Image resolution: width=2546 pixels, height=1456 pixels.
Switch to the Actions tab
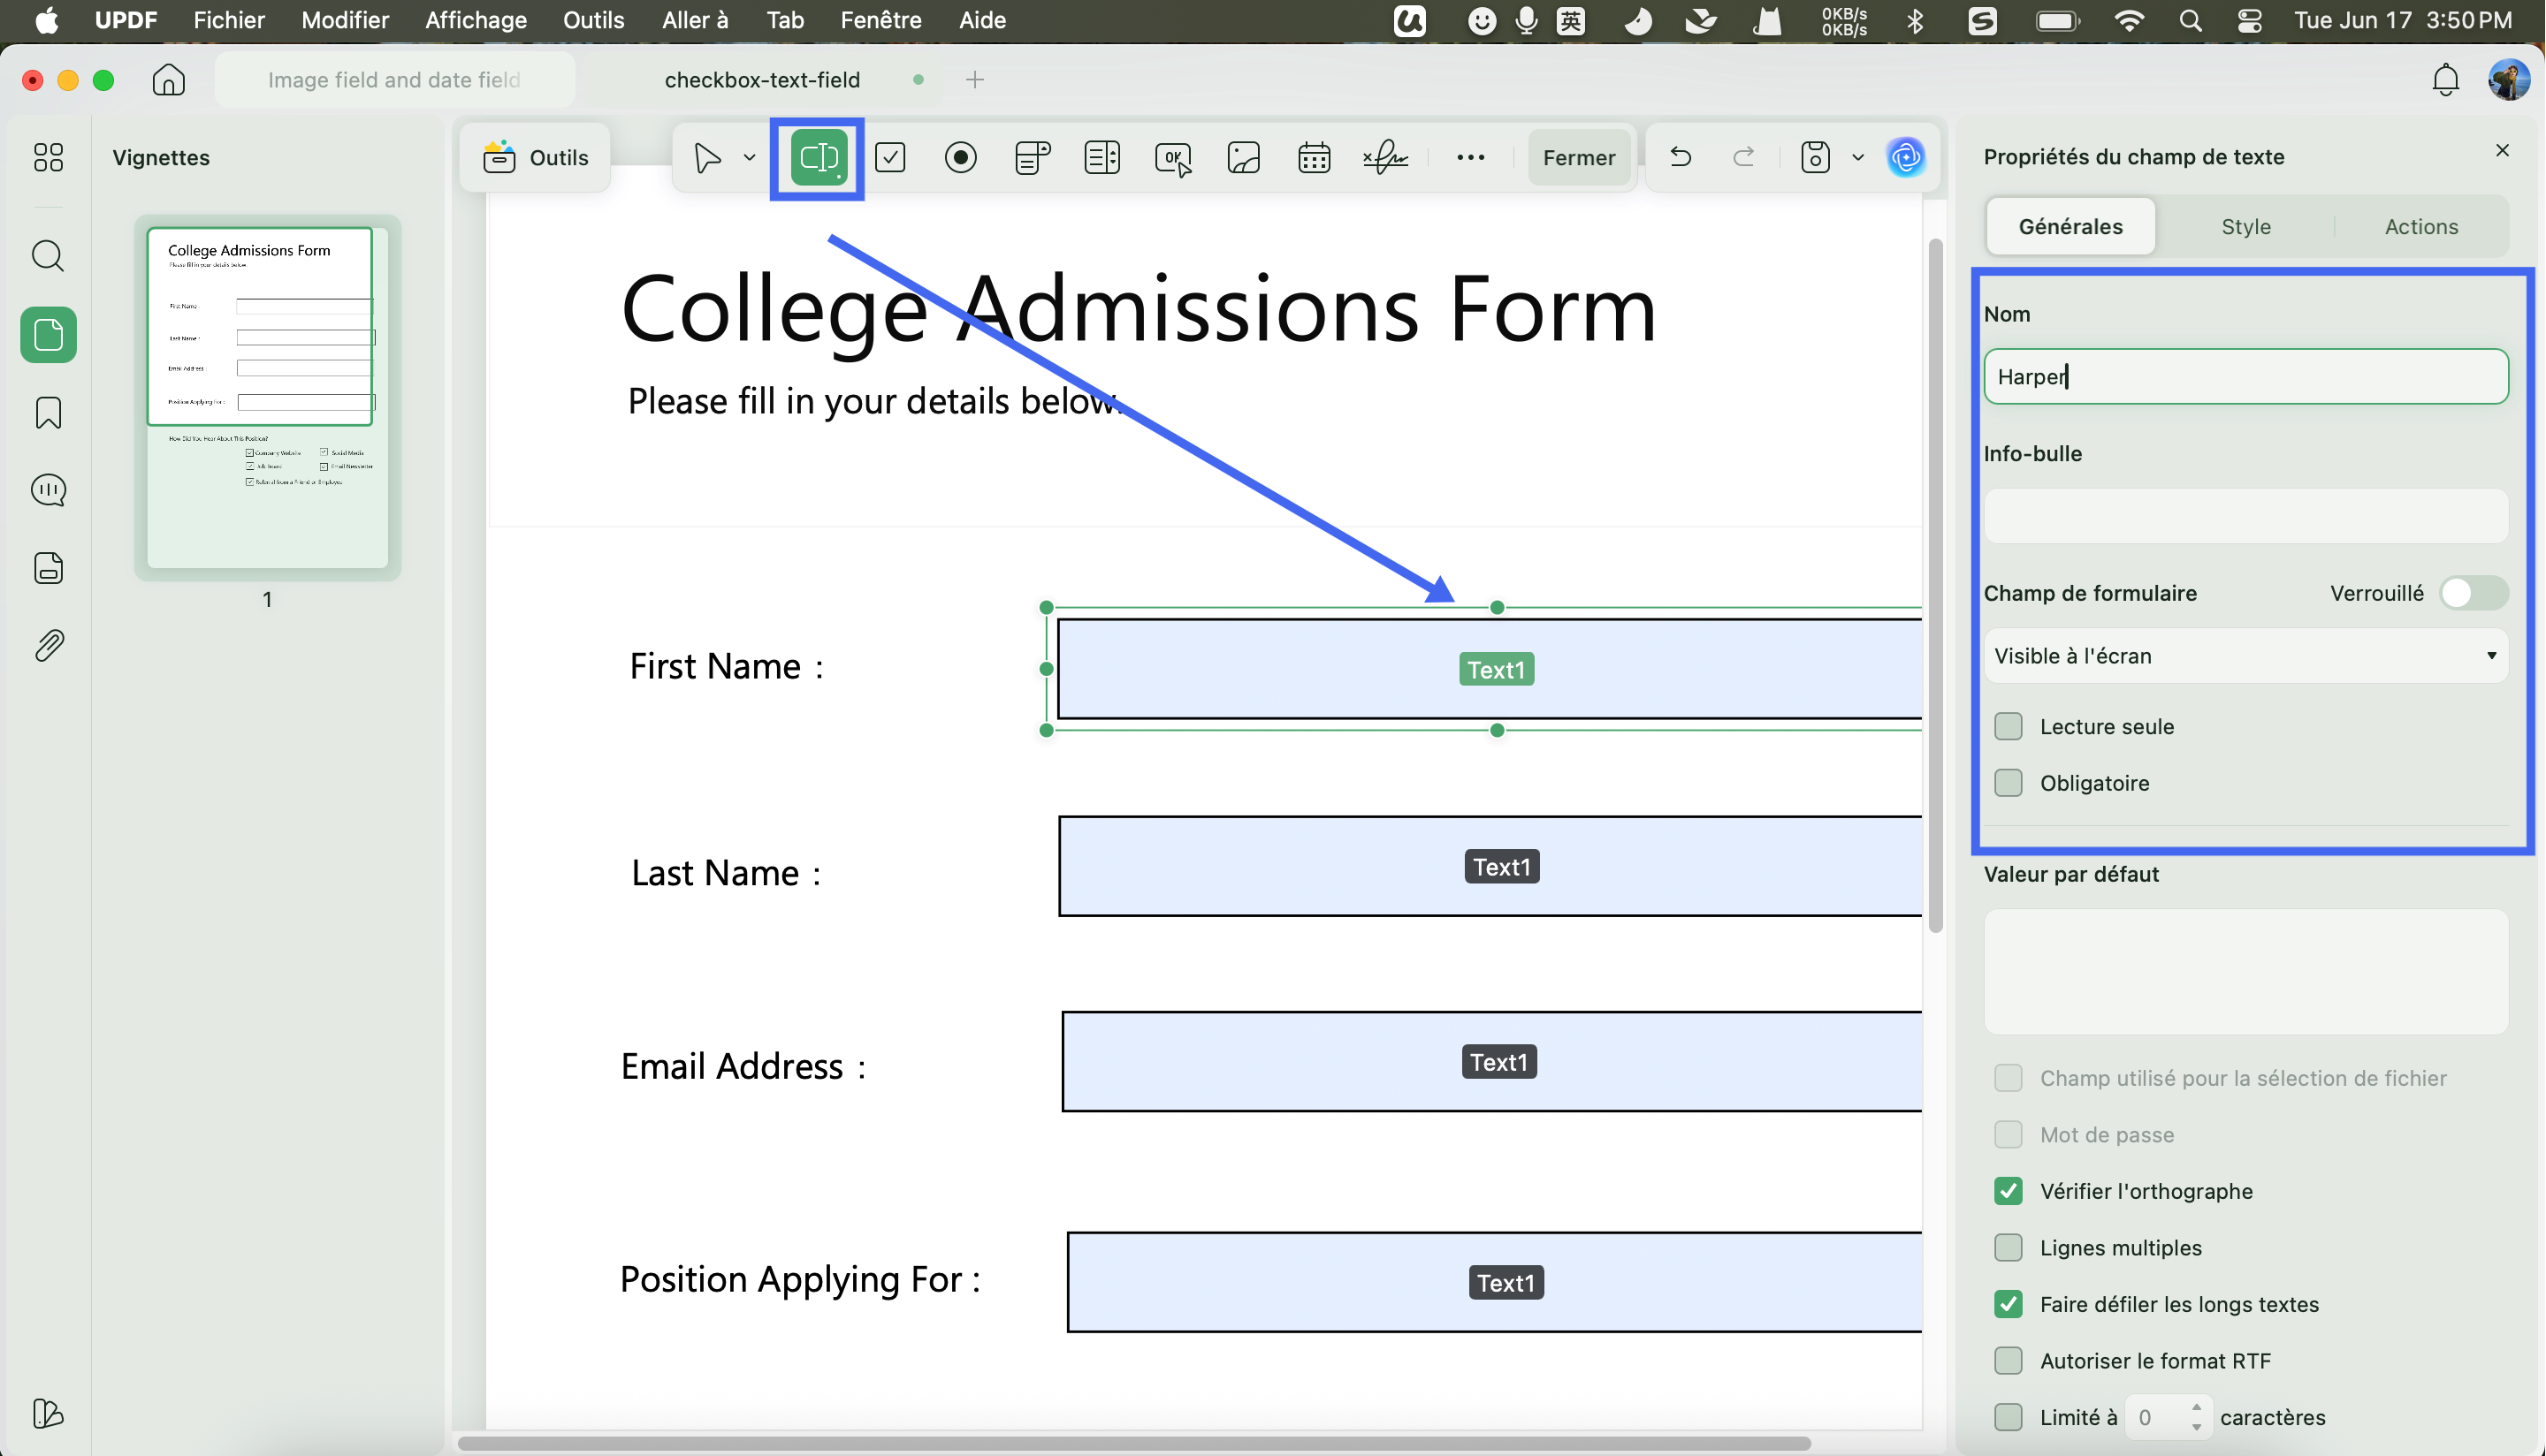point(2421,226)
